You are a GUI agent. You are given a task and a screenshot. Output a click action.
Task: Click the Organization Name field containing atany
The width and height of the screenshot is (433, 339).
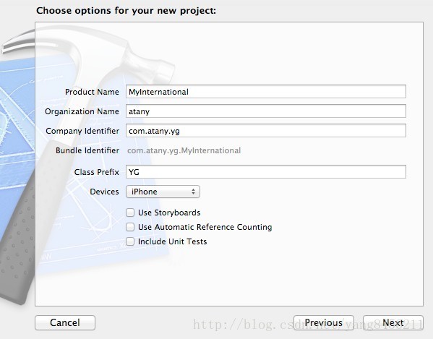tap(265, 111)
